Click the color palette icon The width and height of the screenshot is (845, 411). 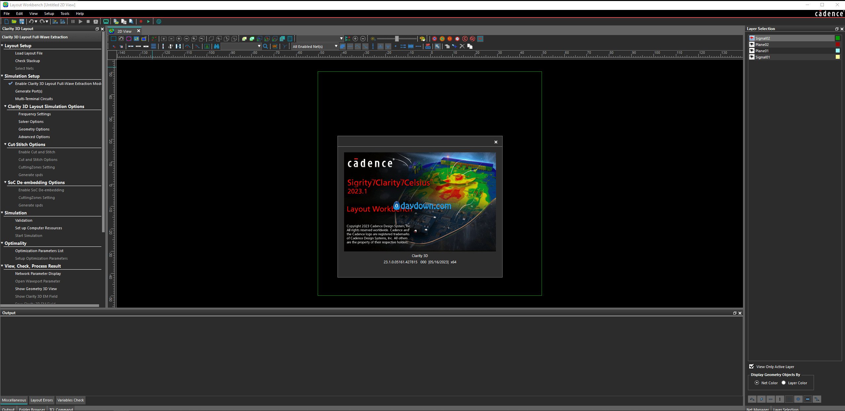click(x=422, y=39)
